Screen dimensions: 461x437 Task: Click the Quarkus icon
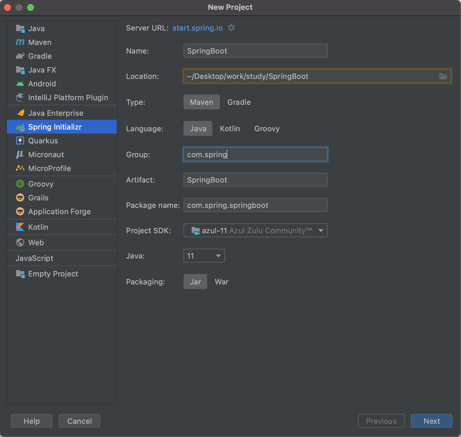20,141
